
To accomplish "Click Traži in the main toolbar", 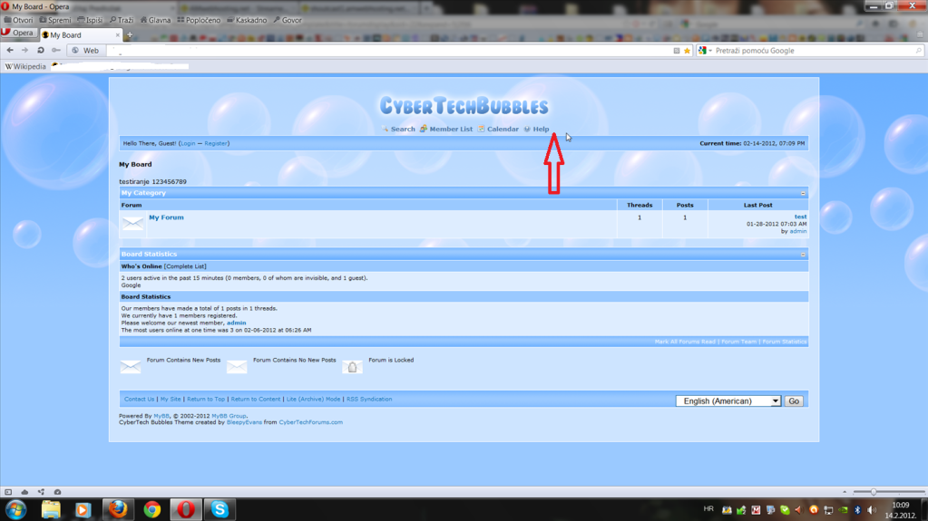I will click(122, 20).
